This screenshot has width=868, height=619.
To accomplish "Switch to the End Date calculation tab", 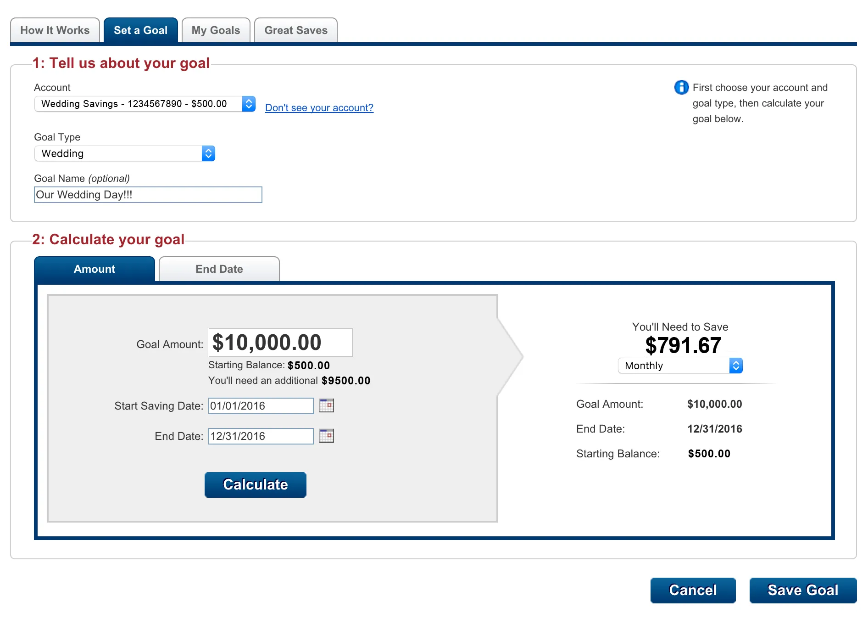I will click(219, 269).
